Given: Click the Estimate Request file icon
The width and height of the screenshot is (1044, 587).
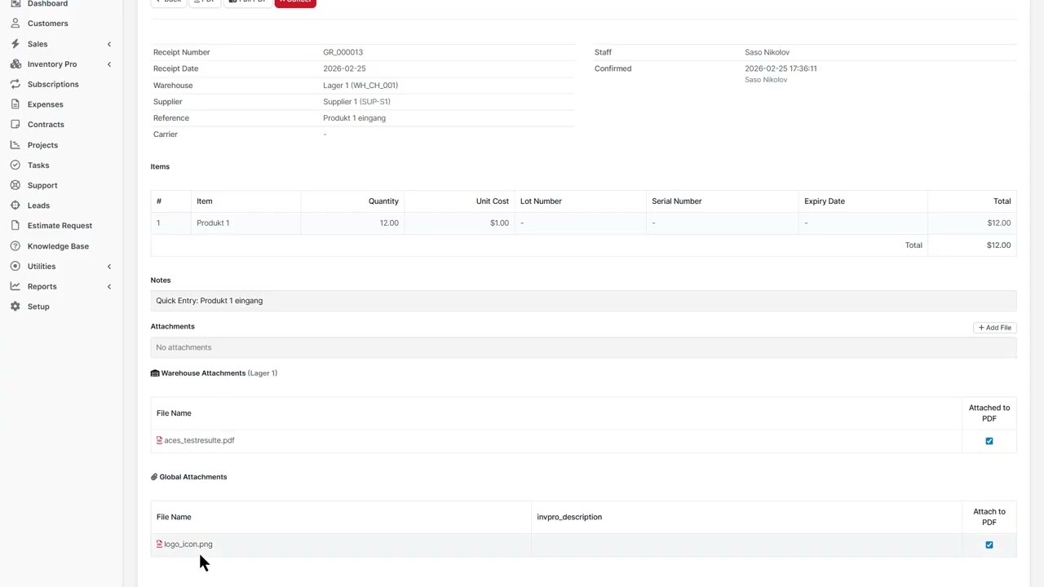Looking at the screenshot, I should pos(15,226).
